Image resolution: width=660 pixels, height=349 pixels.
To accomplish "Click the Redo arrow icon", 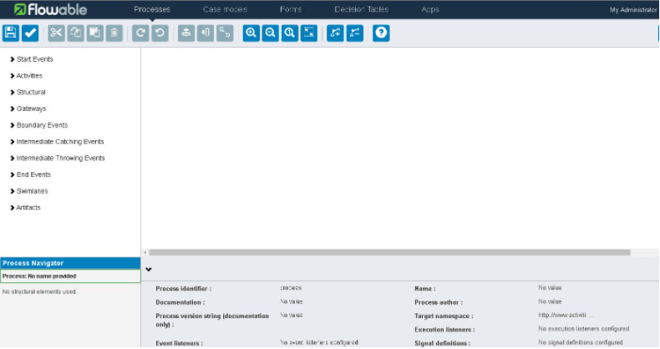I will (140, 33).
